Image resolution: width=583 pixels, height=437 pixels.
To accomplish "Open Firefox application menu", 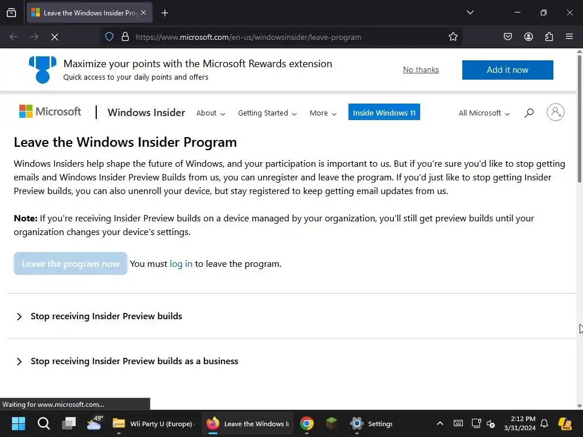I will tap(569, 36).
